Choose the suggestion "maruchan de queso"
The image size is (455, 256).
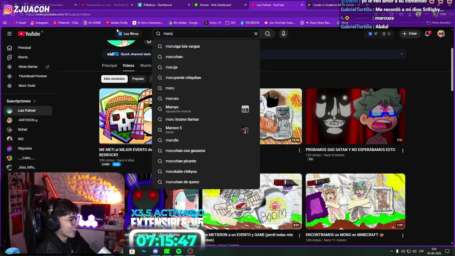point(206,182)
